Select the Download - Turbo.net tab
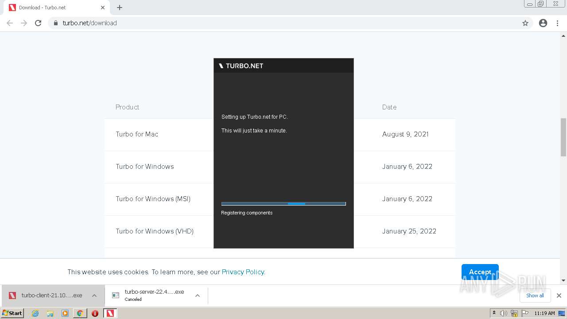This screenshot has width=567, height=319. tap(57, 8)
